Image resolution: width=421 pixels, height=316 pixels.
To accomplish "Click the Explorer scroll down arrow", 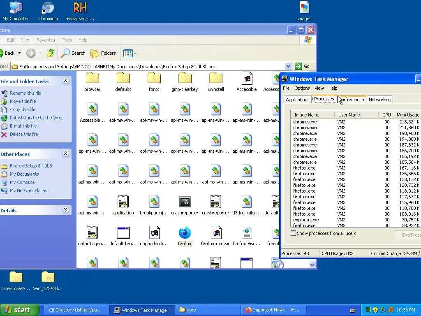I will point(312,265).
